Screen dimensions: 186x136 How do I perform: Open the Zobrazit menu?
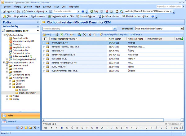click(28, 7)
